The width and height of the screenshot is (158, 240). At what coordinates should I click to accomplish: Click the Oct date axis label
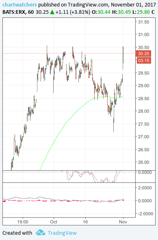point(54,222)
